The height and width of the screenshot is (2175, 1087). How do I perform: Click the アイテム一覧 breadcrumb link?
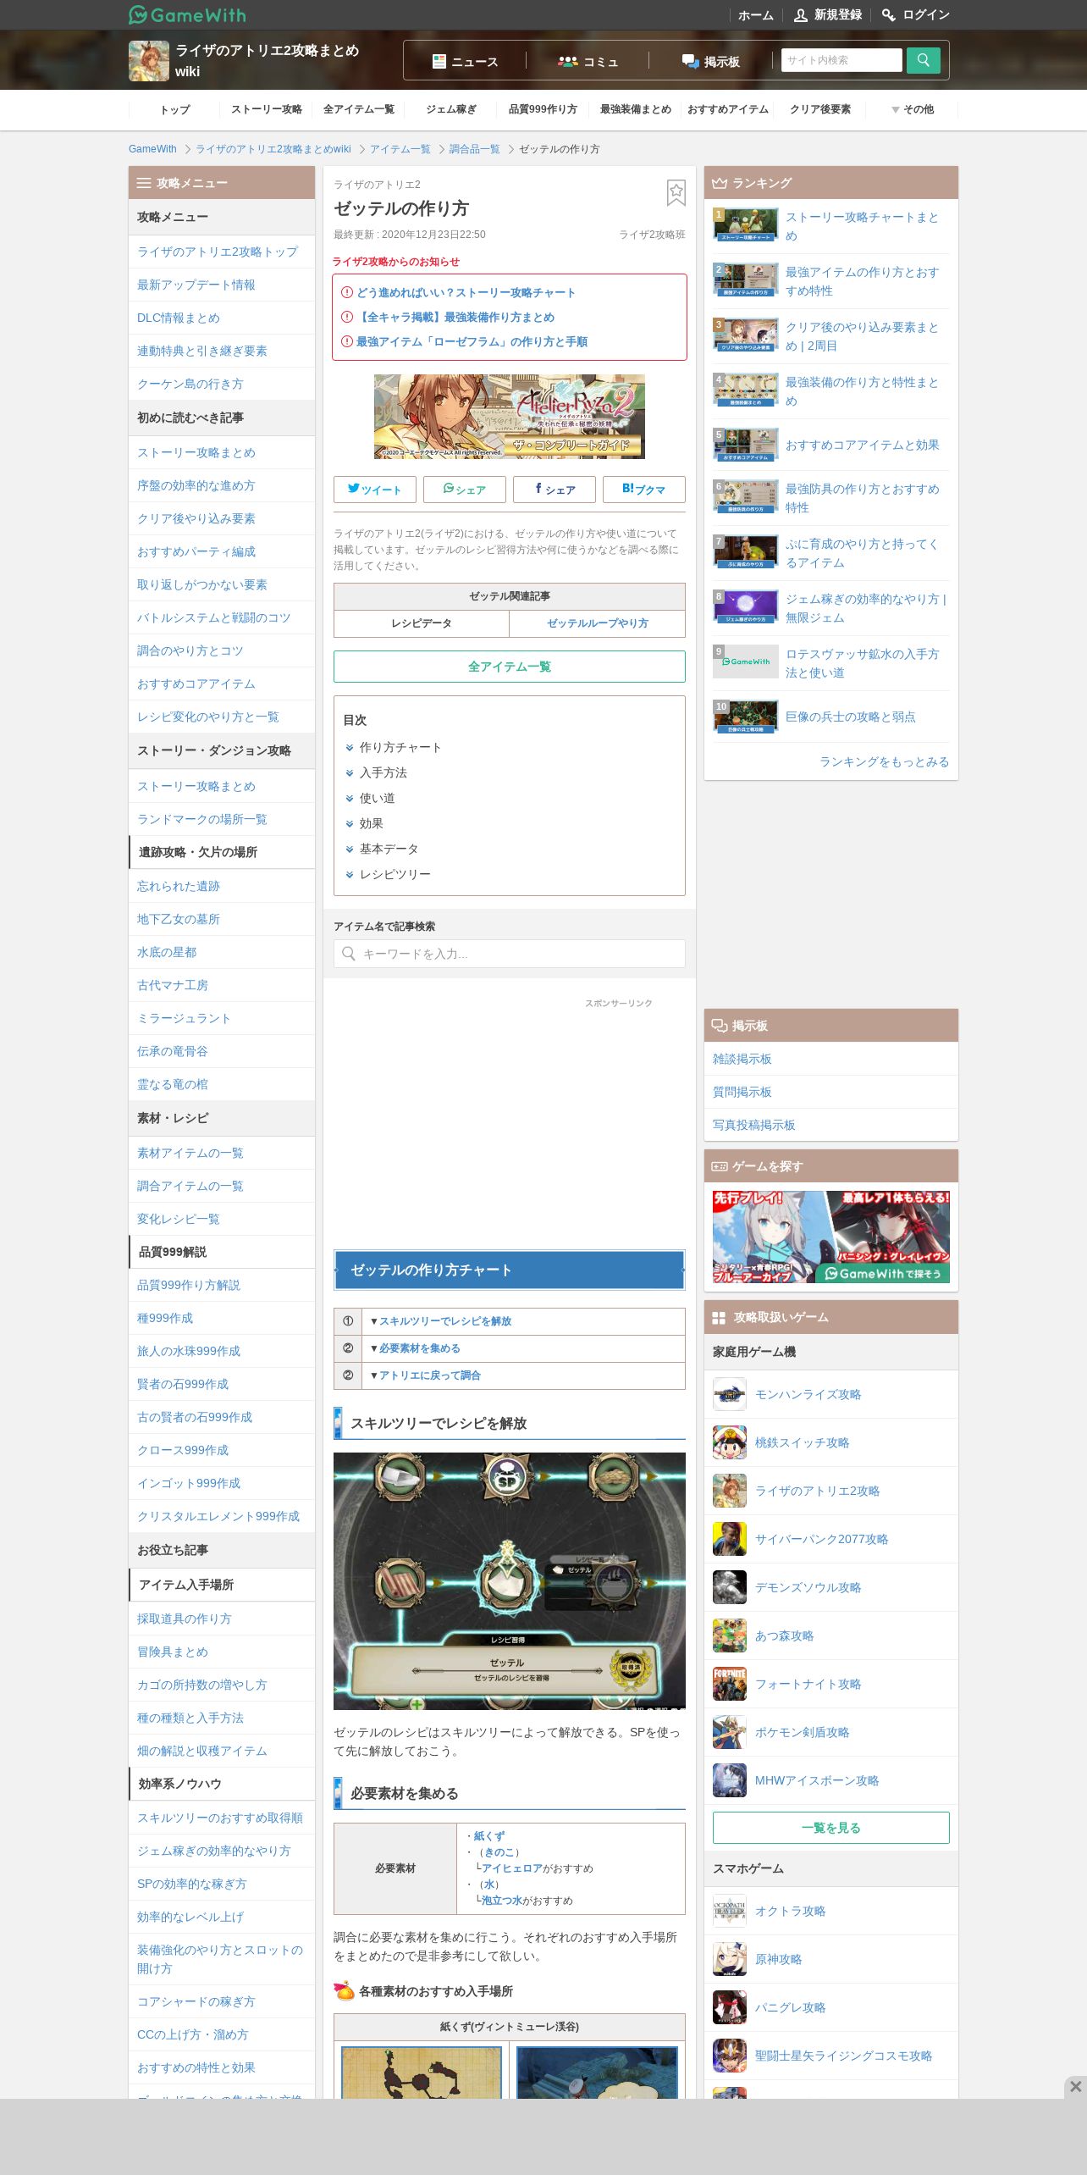400,149
